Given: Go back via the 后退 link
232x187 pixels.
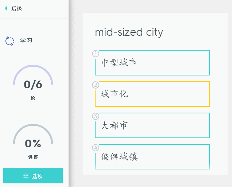Looking at the screenshot, I should click(16, 9).
